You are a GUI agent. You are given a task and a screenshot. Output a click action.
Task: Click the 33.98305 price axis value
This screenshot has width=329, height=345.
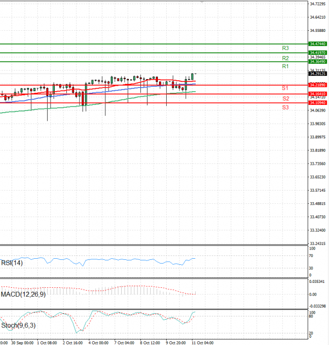[x=317, y=124]
